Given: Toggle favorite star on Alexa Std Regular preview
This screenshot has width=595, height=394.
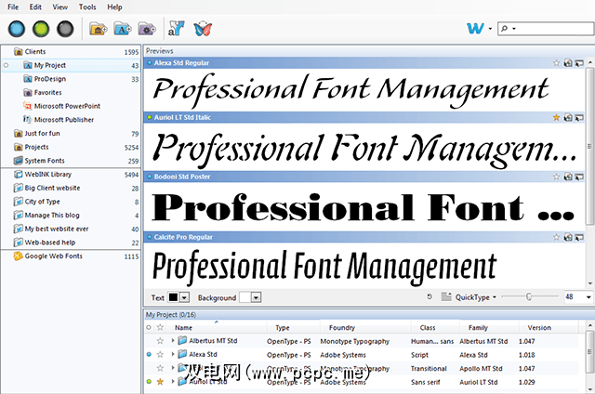Looking at the screenshot, I should coord(556,63).
